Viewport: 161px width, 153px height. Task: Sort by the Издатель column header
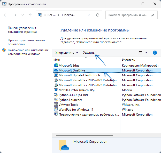coord(128,60)
